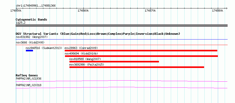Click the Cytogenetic Bands track title
The width and height of the screenshot is (235, 103).
point(31,19)
